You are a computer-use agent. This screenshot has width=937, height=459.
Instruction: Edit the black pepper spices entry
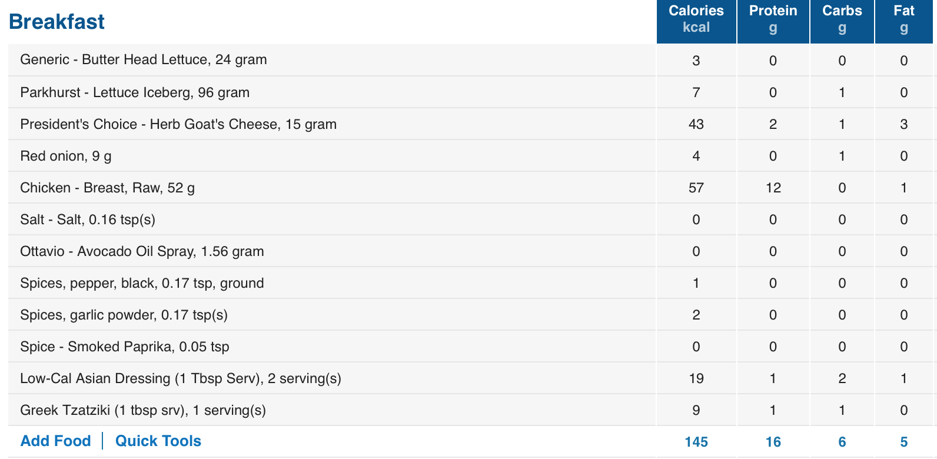(x=142, y=283)
